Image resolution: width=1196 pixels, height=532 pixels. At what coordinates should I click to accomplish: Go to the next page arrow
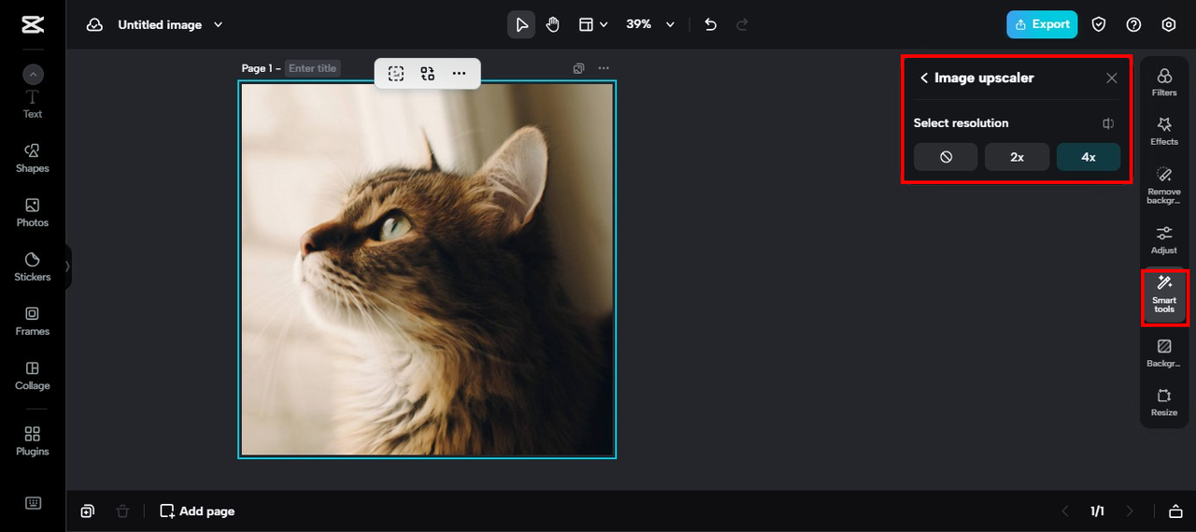click(x=1130, y=511)
